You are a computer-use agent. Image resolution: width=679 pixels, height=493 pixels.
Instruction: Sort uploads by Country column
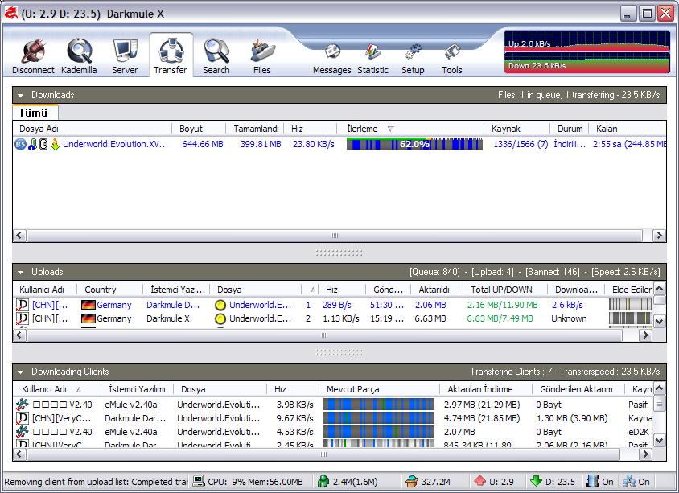tap(110, 290)
